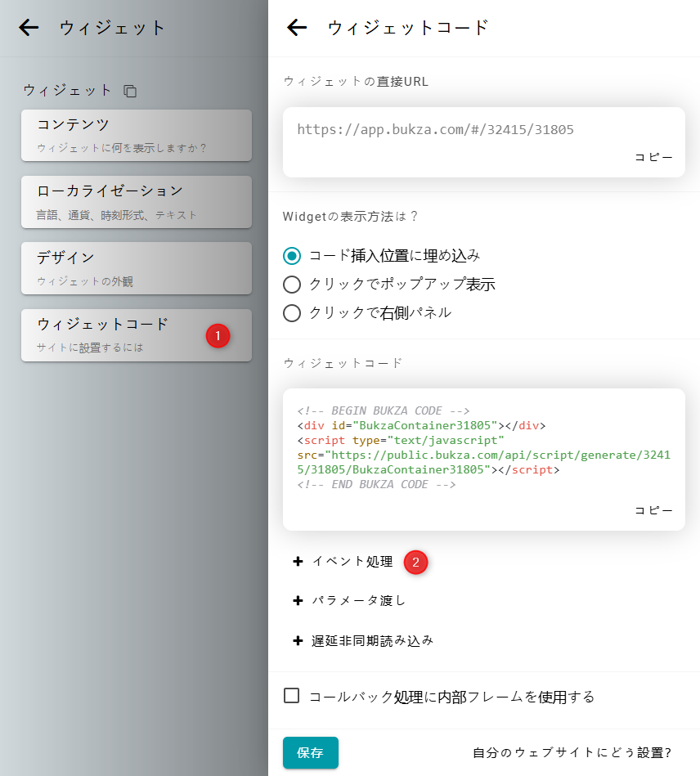Click plus icon beside 遅延非同期読み込み
The image size is (700, 776).
[298, 641]
